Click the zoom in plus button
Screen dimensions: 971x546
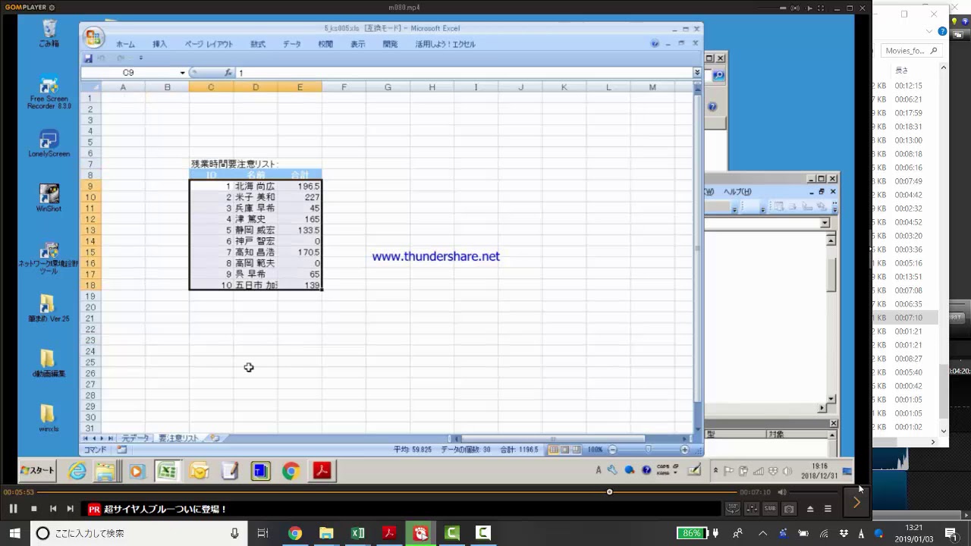(684, 450)
